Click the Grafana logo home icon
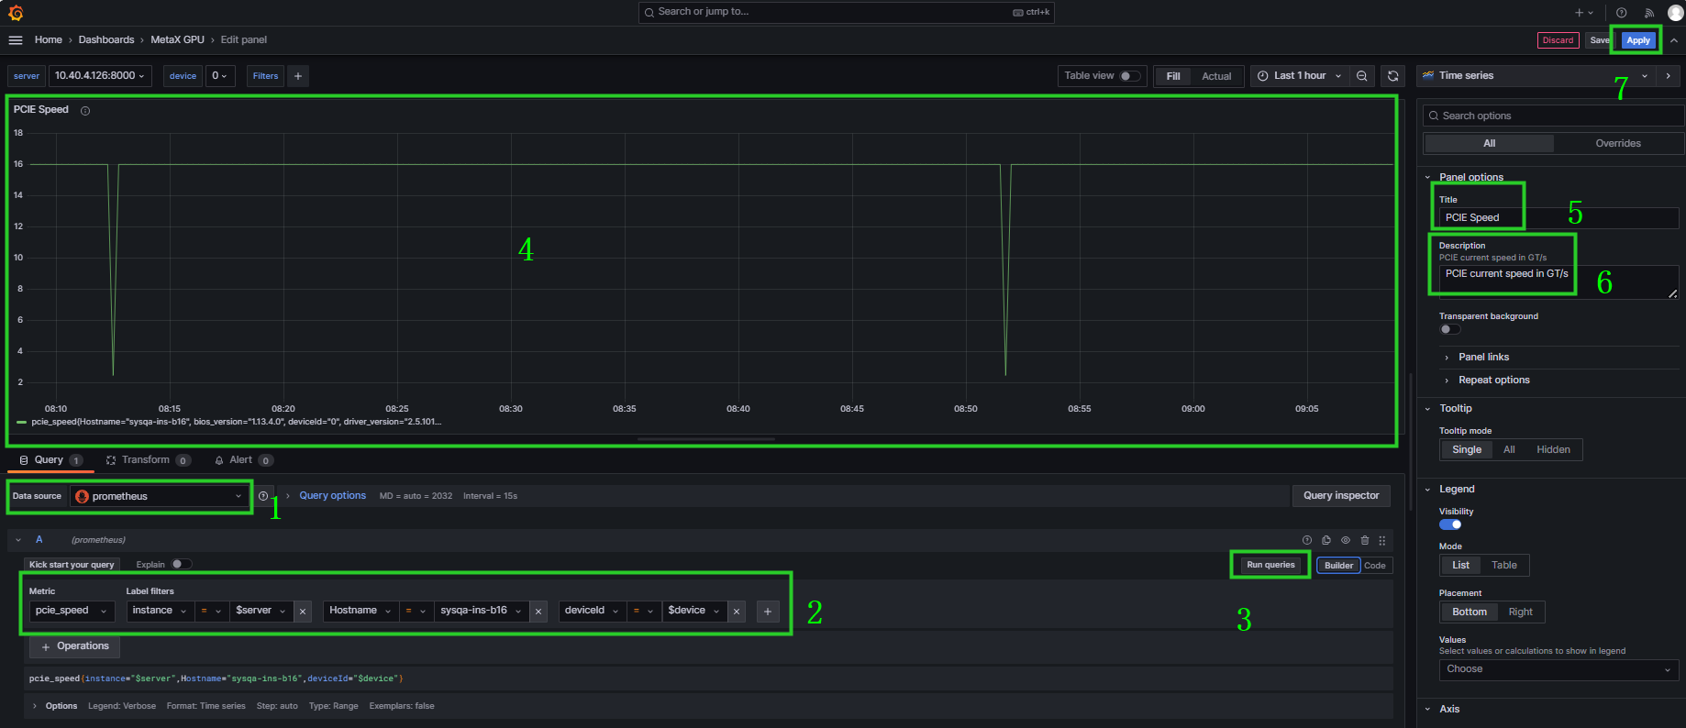Screen dimensions: 1686x728 (16, 13)
